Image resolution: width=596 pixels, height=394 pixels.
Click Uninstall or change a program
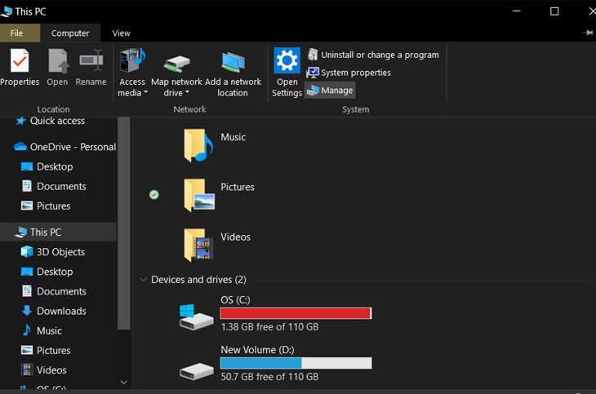373,55
